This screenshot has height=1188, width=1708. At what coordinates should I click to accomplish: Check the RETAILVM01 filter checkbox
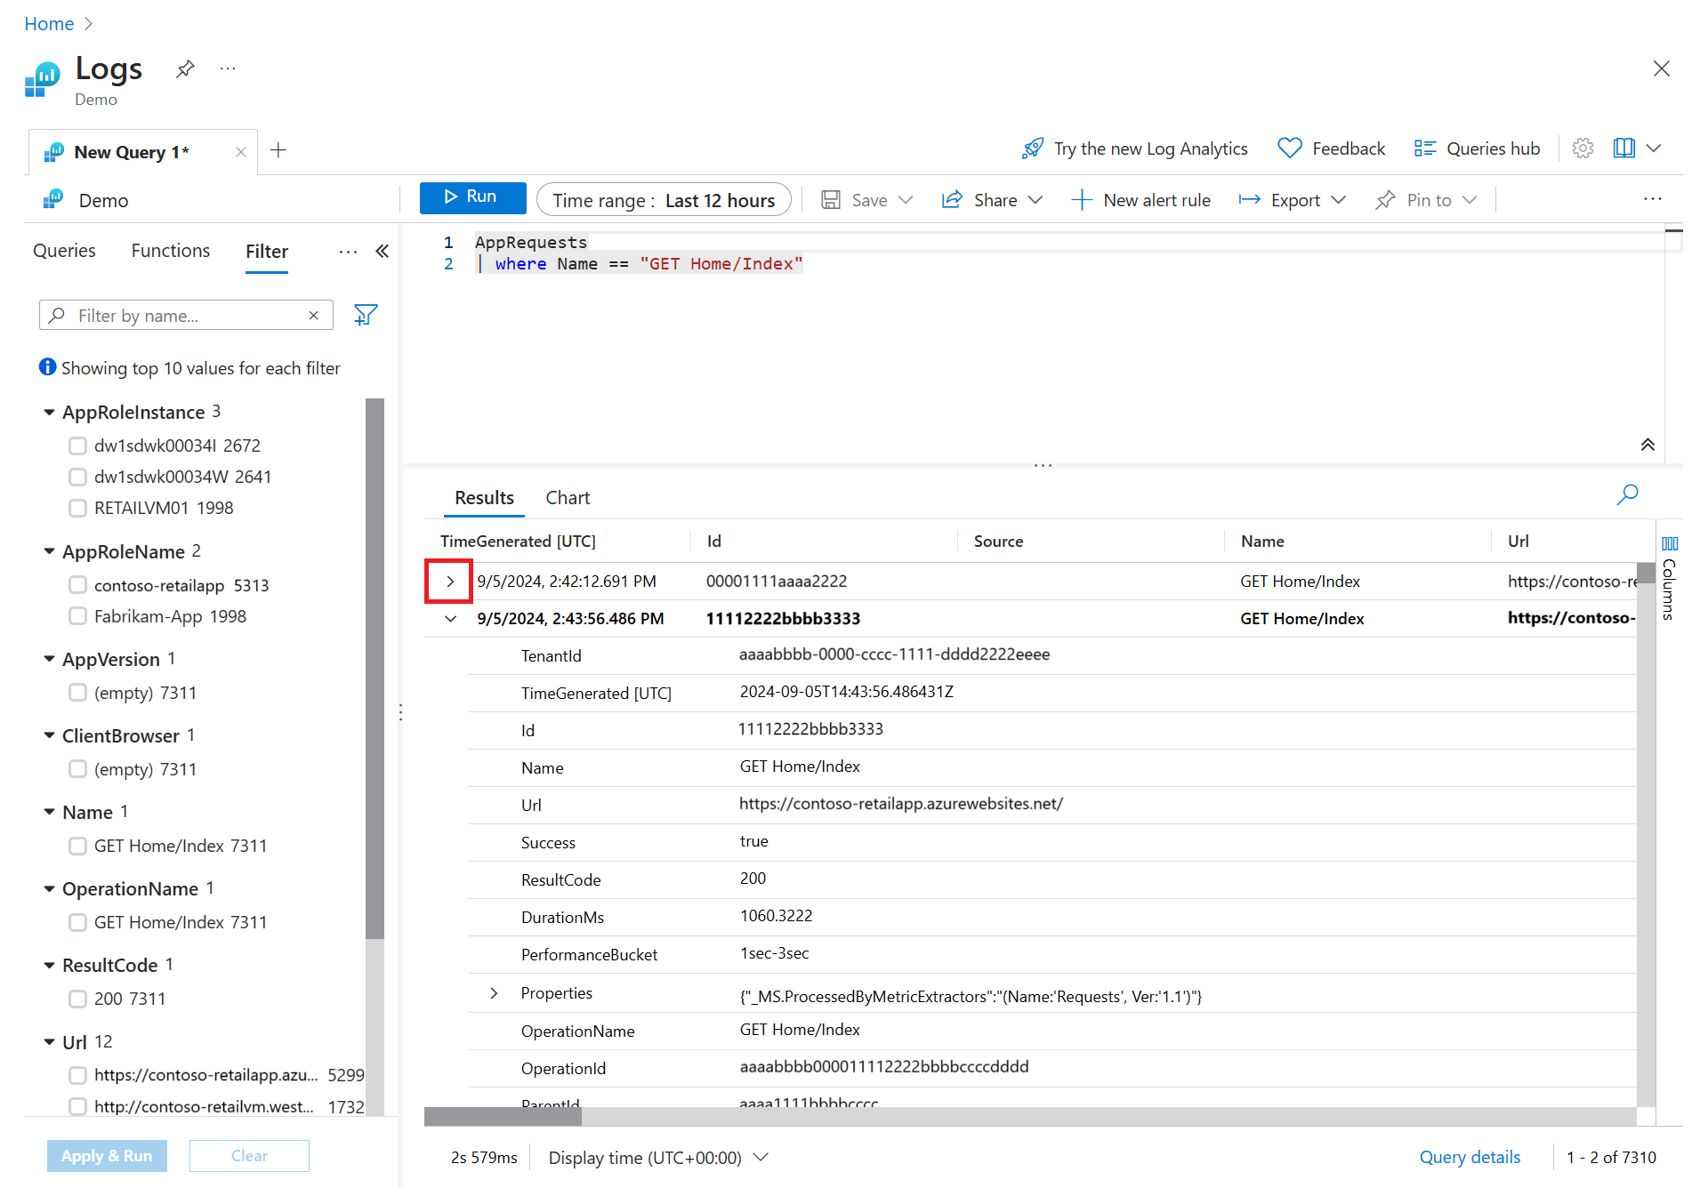(x=78, y=508)
